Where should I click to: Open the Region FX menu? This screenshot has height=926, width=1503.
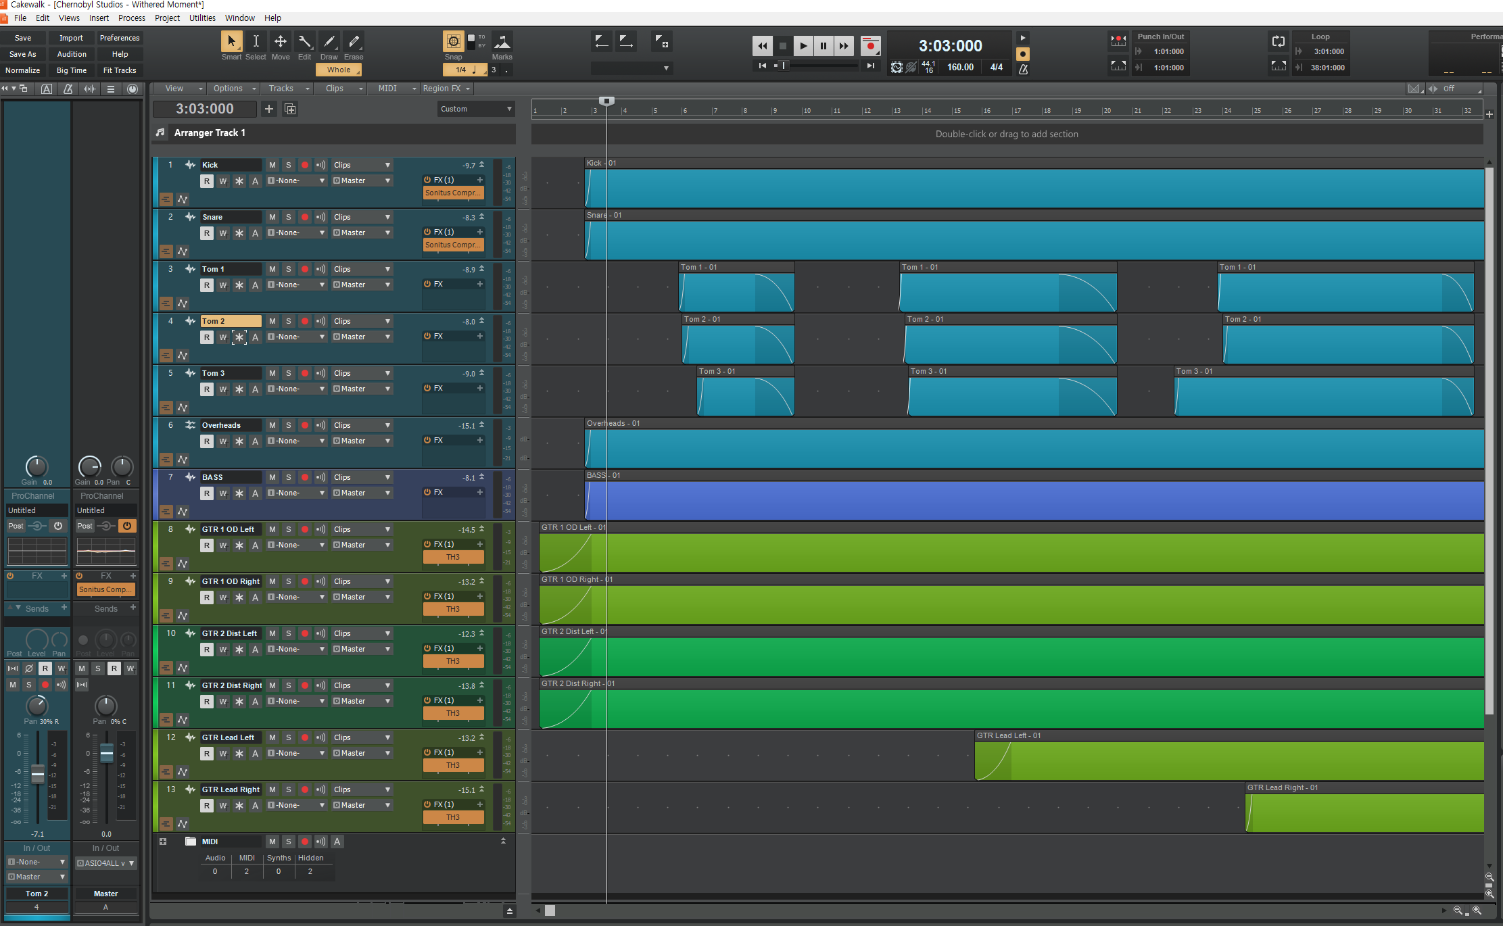pyautogui.click(x=446, y=89)
